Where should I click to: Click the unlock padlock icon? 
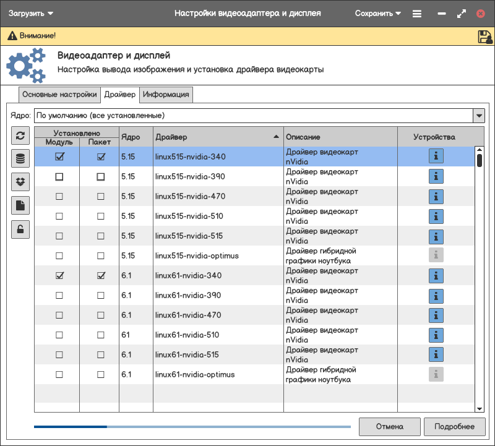tap(20, 229)
